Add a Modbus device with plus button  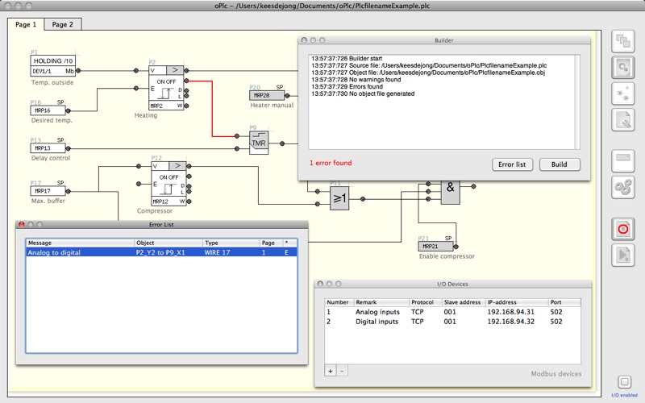coord(331,371)
